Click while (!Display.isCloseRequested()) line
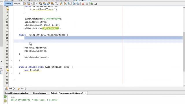 (43, 35)
